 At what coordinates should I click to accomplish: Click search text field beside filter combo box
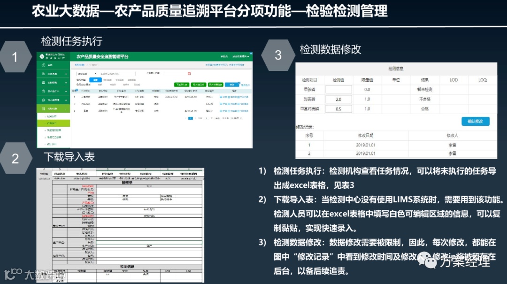(116, 74)
